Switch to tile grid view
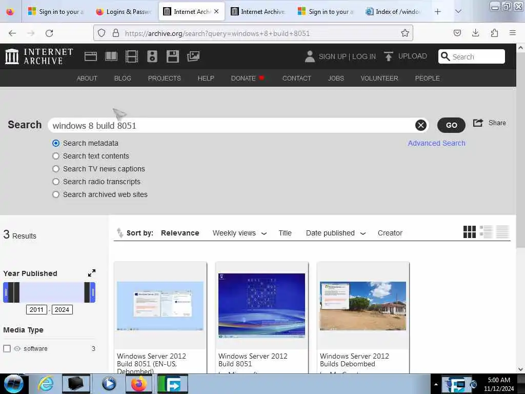The image size is (525, 394). 470,232
